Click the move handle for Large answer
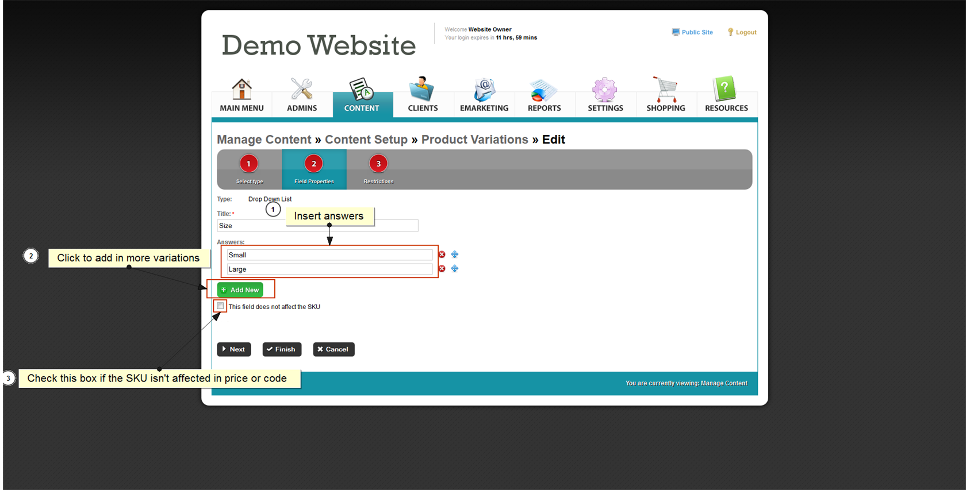The width and height of the screenshot is (966, 490). (x=454, y=269)
